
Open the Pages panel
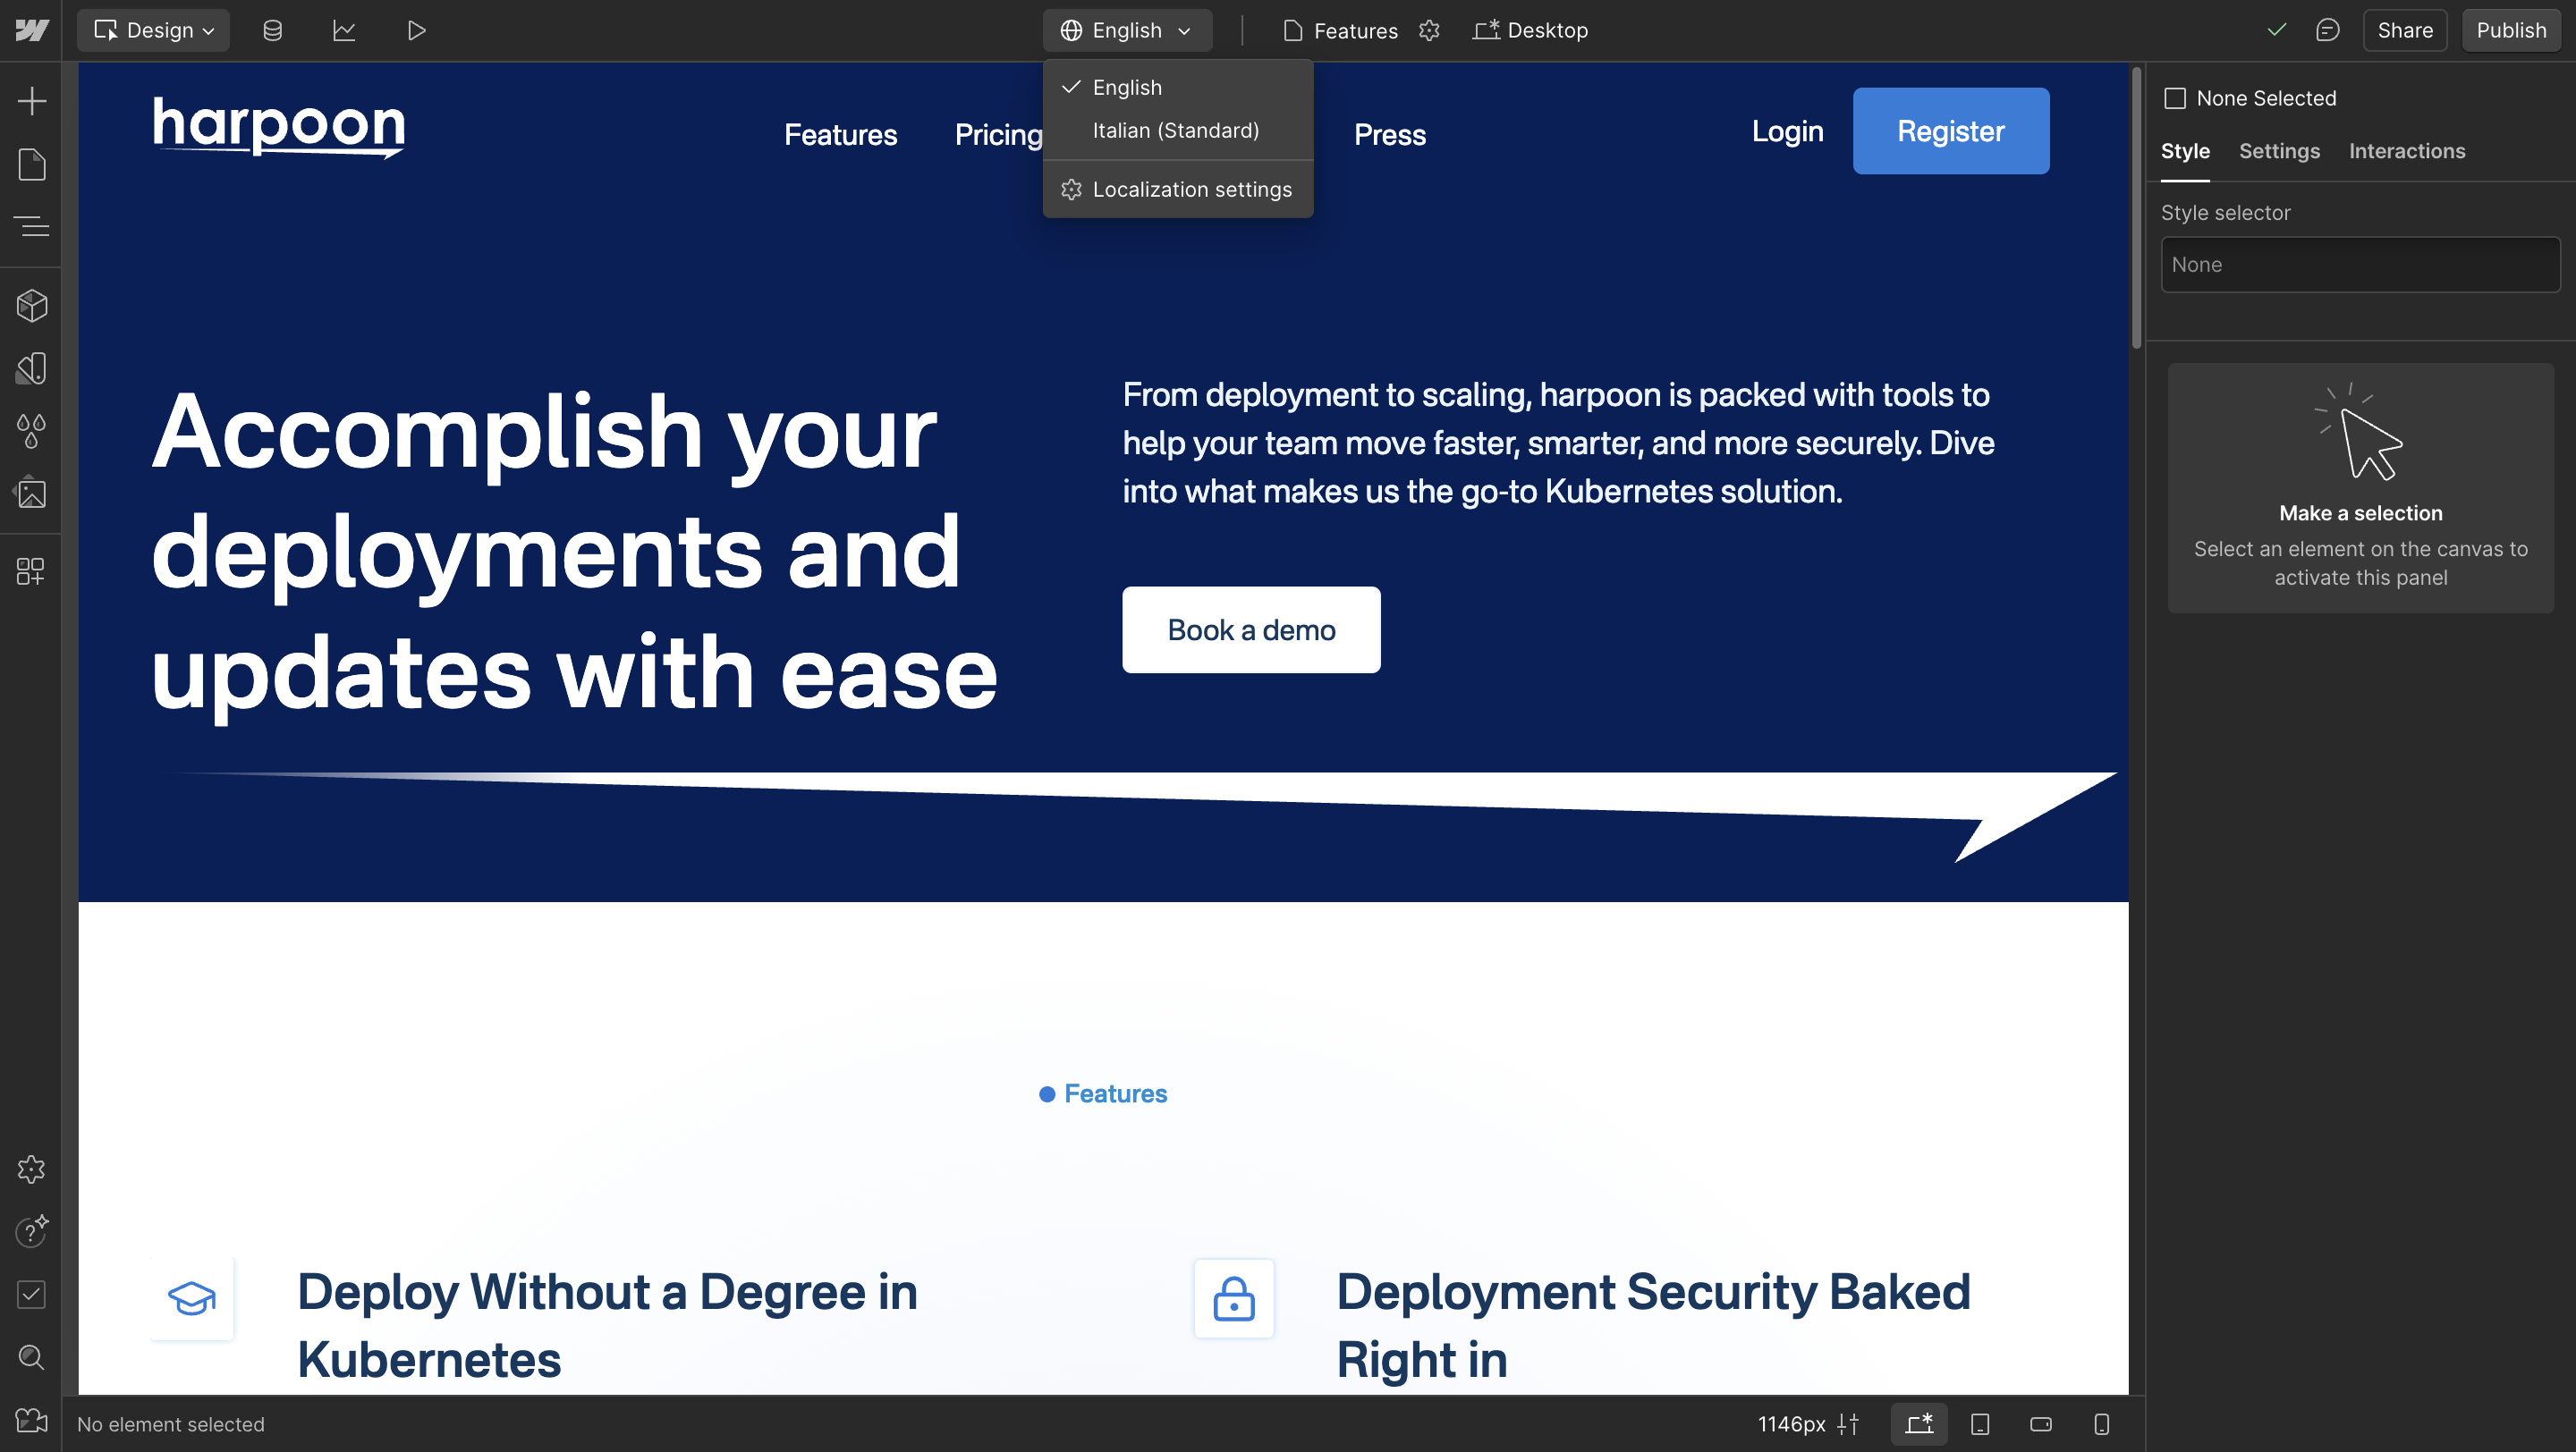31,164
